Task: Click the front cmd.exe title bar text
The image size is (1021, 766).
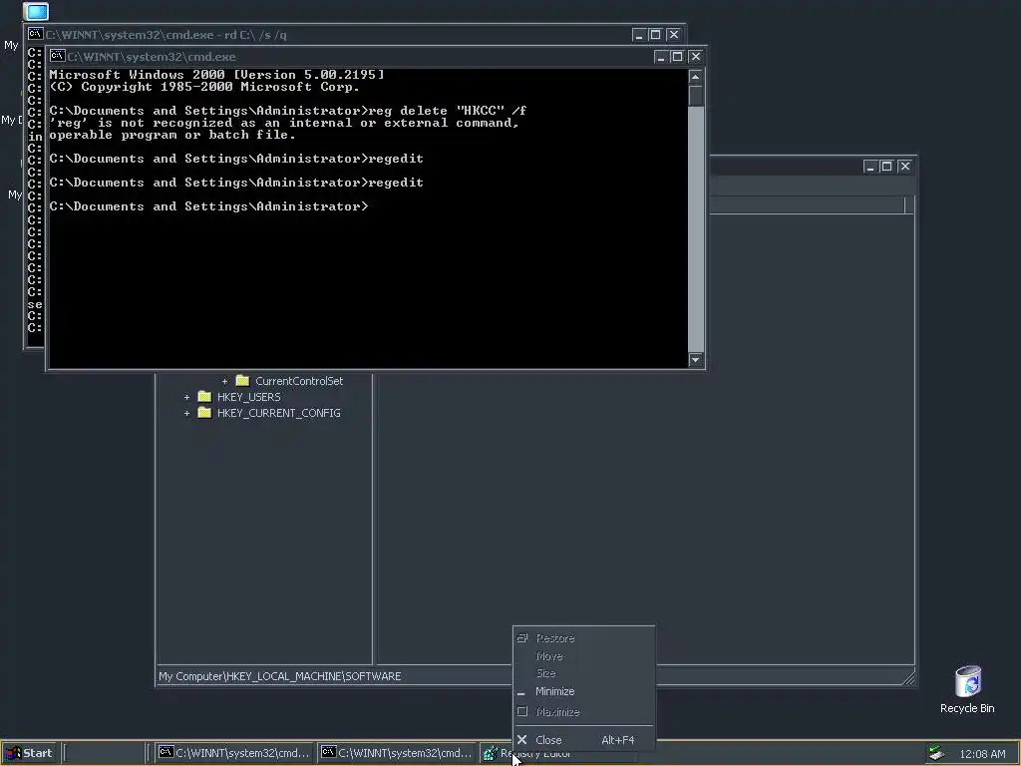Action: [x=152, y=57]
